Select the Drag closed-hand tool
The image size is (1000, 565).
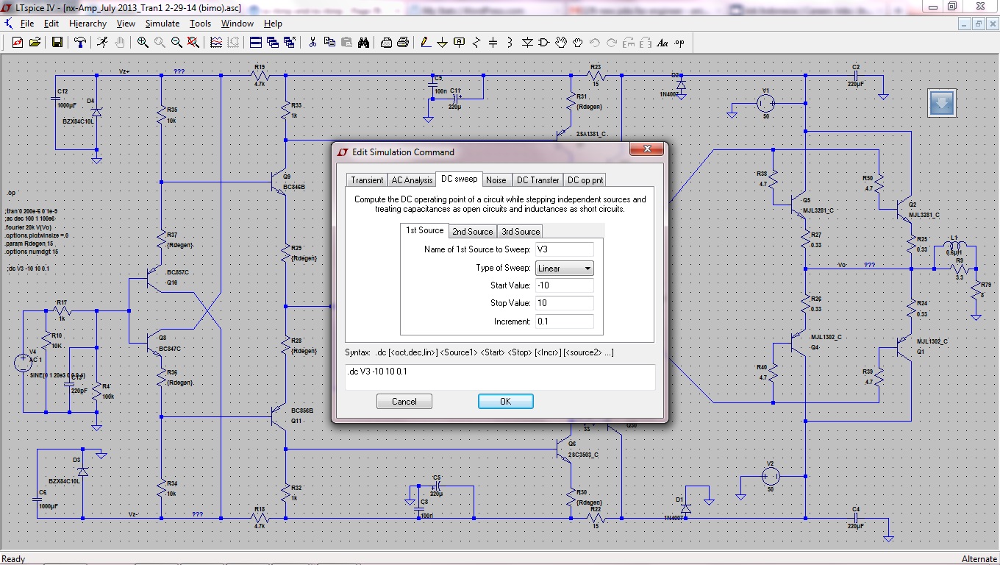578,43
